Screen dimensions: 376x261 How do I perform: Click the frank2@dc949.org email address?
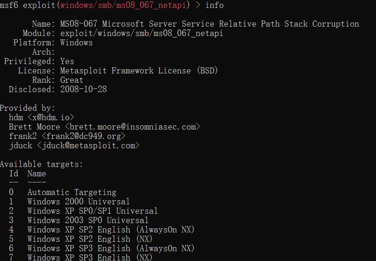pos(84,136)
